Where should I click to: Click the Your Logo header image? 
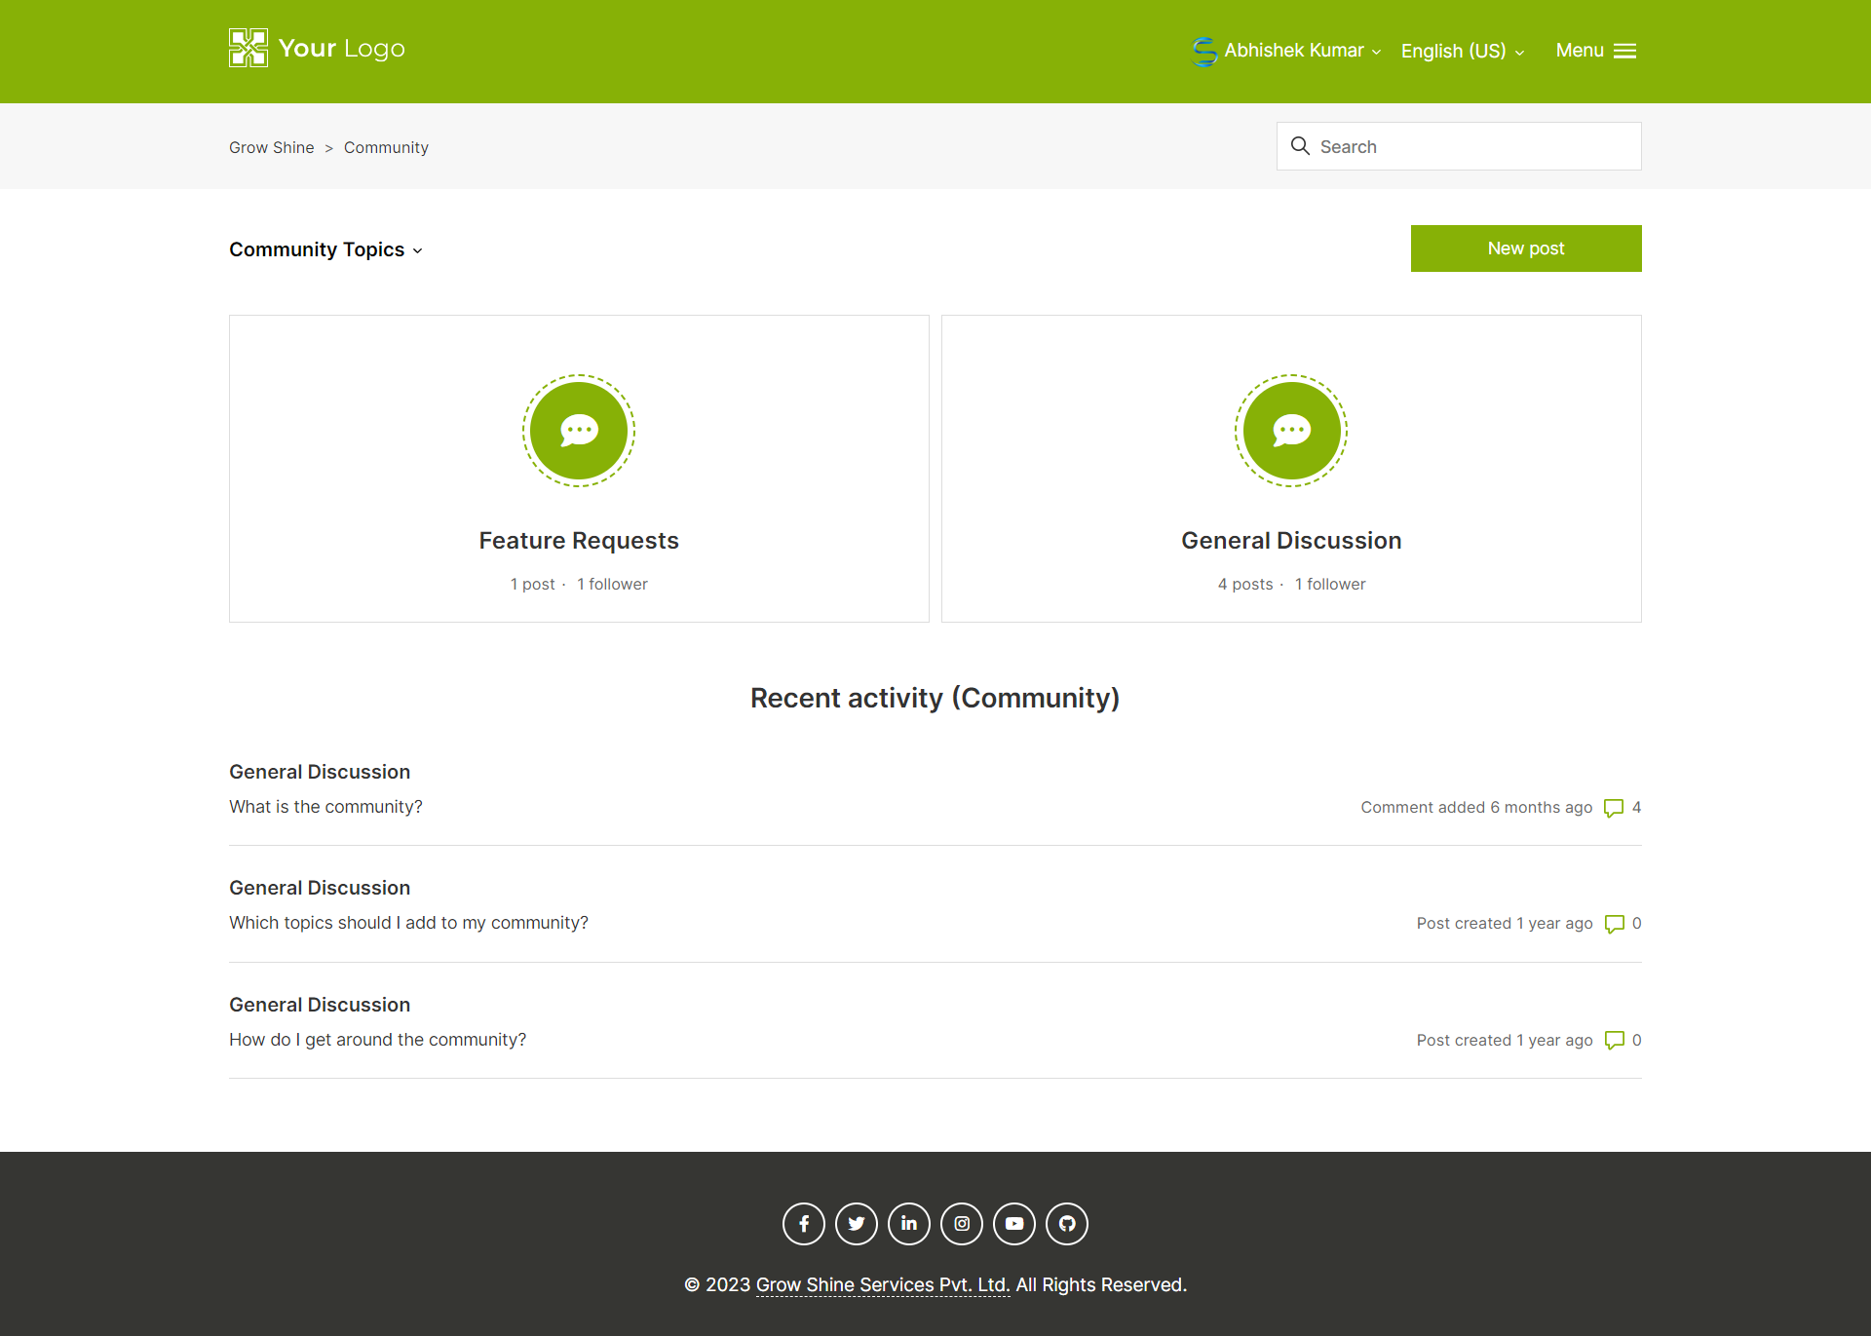point(317,49)
